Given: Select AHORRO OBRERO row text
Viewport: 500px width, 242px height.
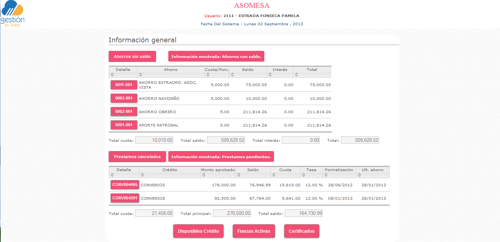Looking at the screenshot, I should 157,112.
